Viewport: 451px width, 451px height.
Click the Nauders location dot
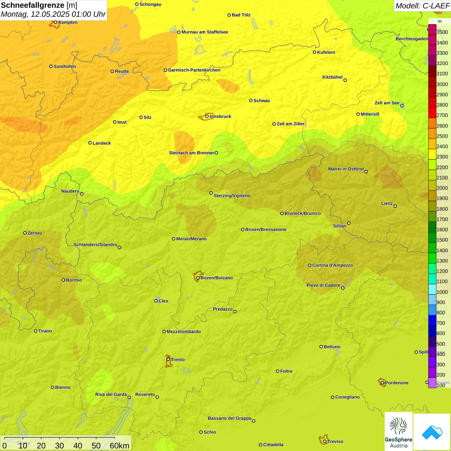point(82,194)
